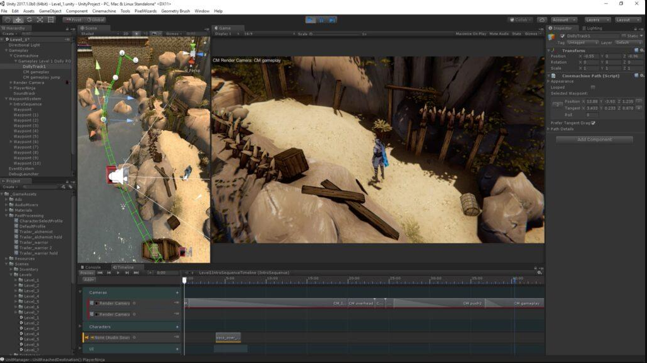Viewport: 647px width, 363px height.
Task: Collapse the Cameras track group
Action: click(x=80, y=292)
